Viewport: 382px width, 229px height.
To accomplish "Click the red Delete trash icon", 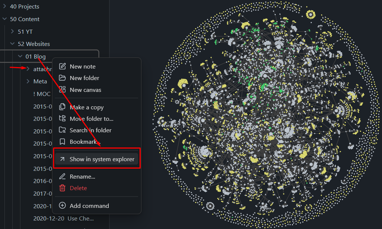I will 62,188.
